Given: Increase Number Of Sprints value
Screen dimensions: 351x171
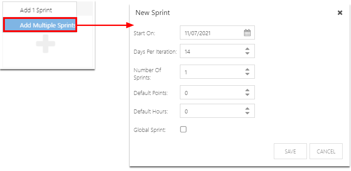Looking at the screenshot, I should pyautogui.click(x=247, y=70).
